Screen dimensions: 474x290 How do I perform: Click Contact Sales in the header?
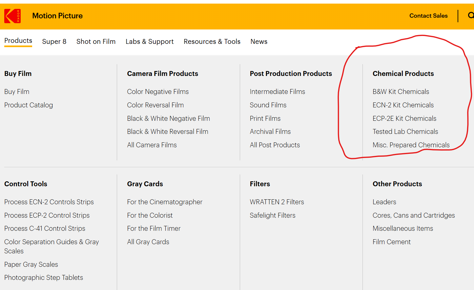point(428,16)
